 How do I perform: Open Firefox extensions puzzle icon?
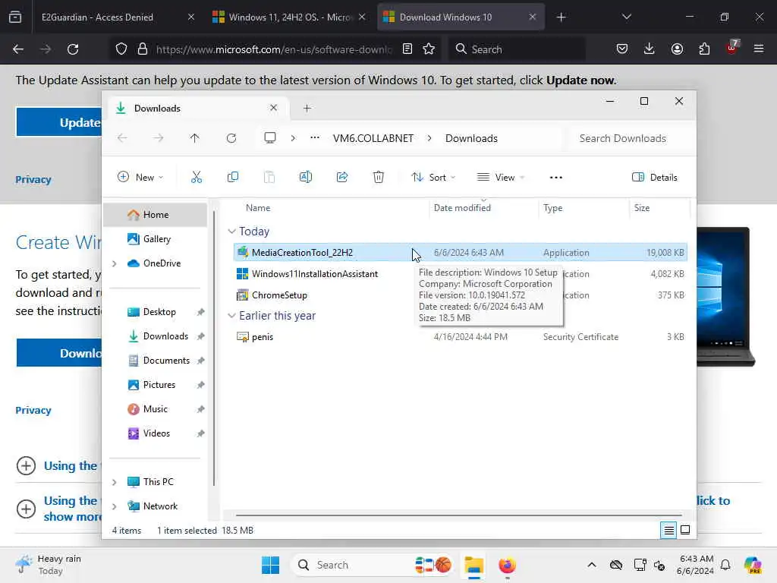point(704,49)
